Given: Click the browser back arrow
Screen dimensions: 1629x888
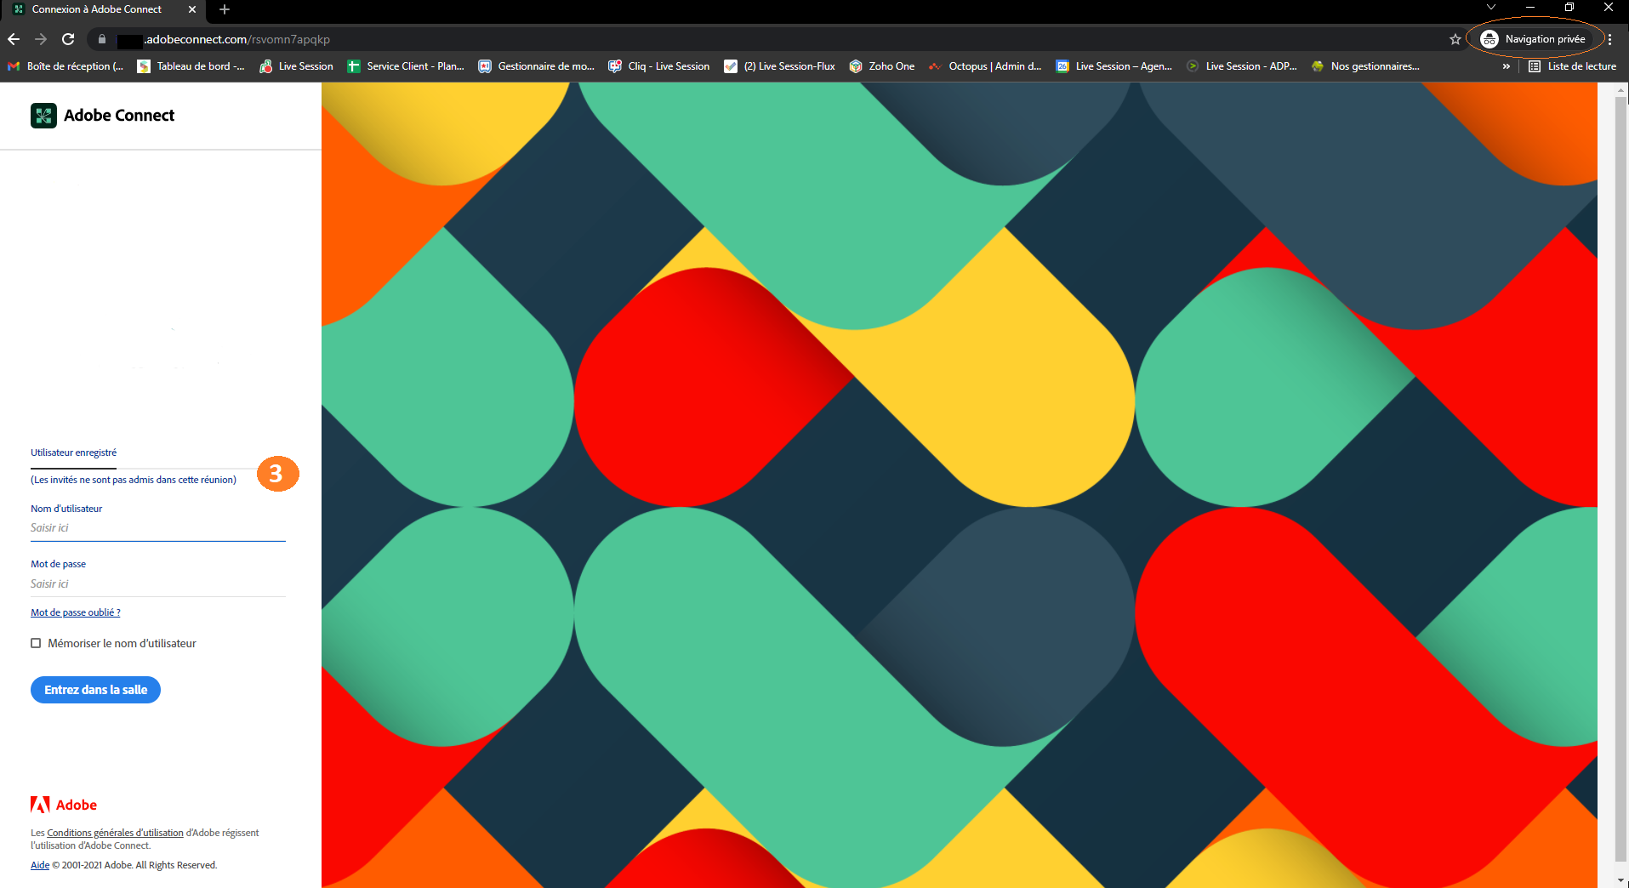Looking at the screenshot, I should click(14, 39).
